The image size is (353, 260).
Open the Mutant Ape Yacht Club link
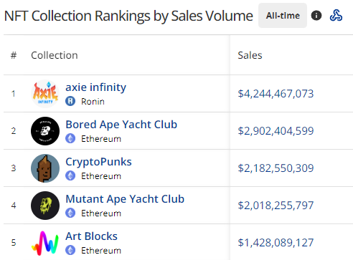click(125, 199)
